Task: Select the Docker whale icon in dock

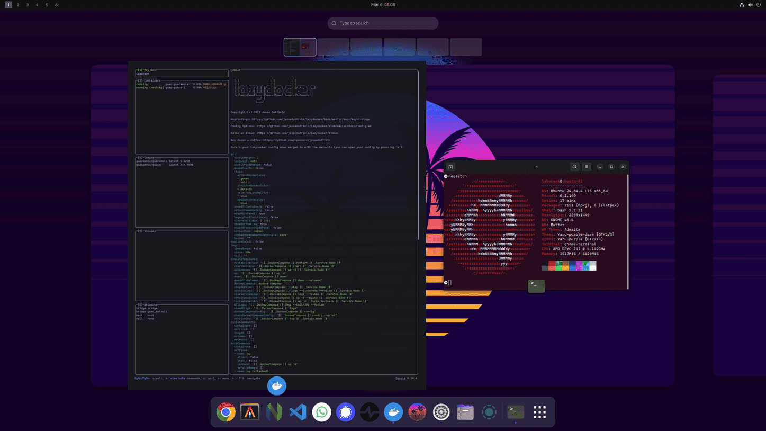Action: 393,412
